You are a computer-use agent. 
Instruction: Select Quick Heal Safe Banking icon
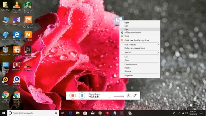tap(28, 22)
